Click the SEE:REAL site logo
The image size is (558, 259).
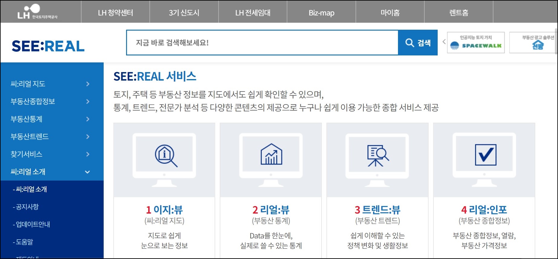[x=48, y=46]
